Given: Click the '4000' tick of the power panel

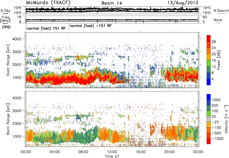Looking at the screenshot, I should click(x=17, y=39).
